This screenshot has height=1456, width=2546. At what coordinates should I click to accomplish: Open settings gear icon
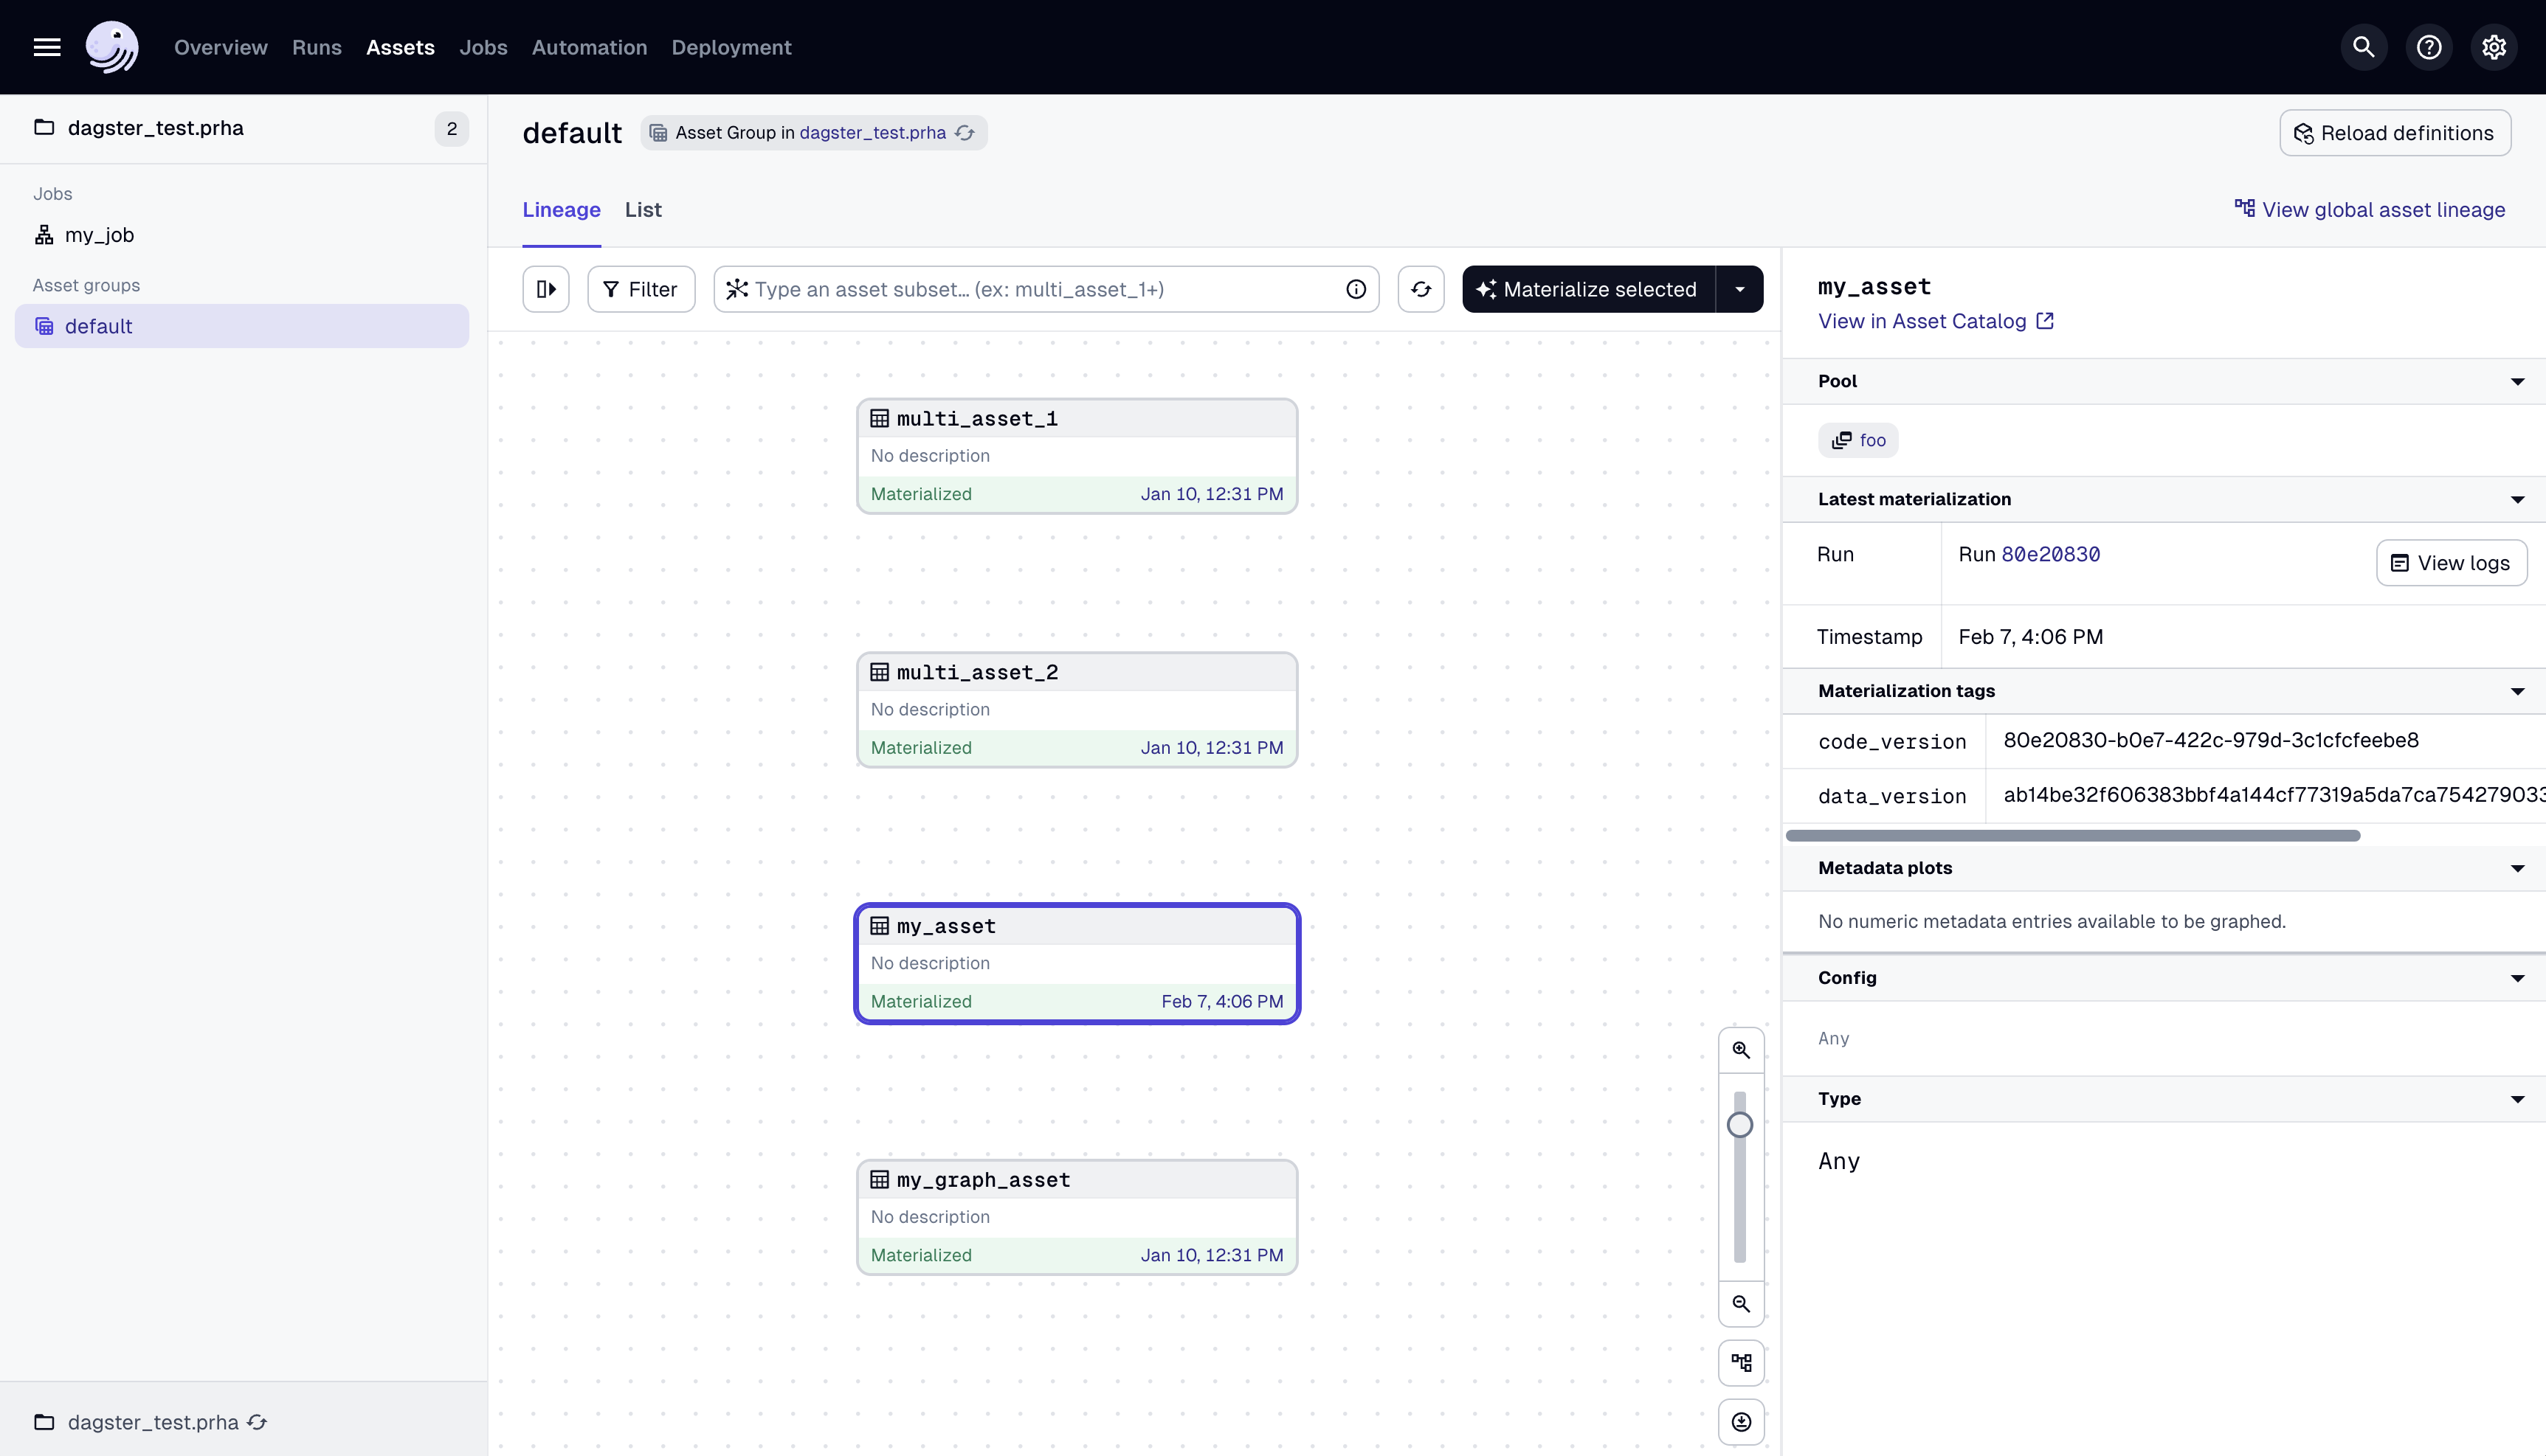[x=2493, y=47]
